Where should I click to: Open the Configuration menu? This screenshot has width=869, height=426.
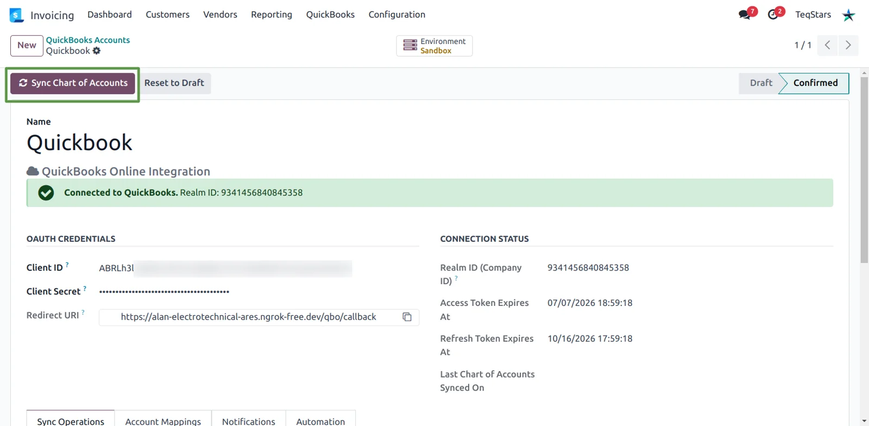coord(397,15)
